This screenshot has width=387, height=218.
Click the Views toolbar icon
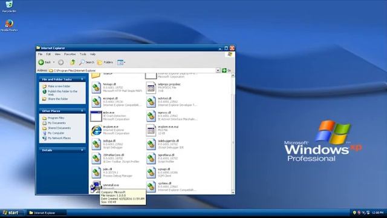[120, 62]
